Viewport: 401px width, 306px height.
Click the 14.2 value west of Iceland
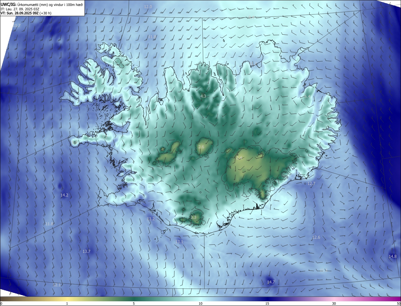point(64,195)
